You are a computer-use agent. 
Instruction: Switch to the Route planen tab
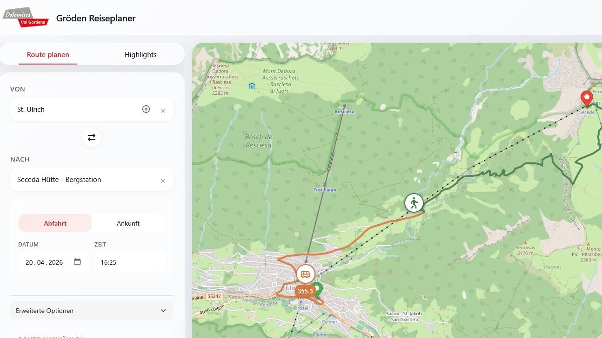(48, 55)
